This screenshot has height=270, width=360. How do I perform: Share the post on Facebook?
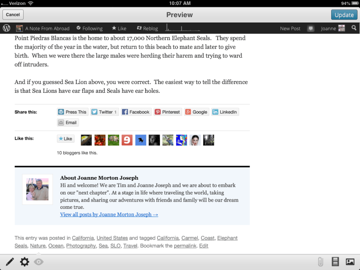pos(136,112)
